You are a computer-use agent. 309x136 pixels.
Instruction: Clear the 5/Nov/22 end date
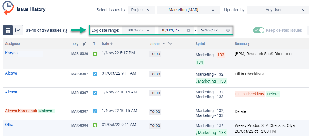click(228, 30)
